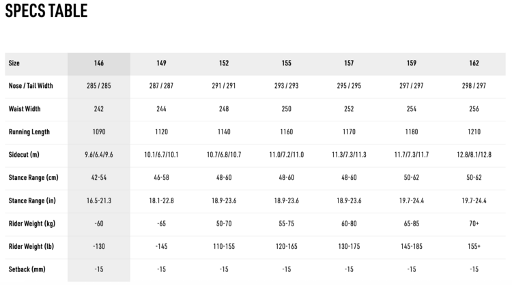Click the Waist Width row label
512x285 pixels.
(x=25, y=109)
